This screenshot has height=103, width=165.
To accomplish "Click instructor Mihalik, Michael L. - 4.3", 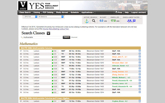I will pos(121,78).
